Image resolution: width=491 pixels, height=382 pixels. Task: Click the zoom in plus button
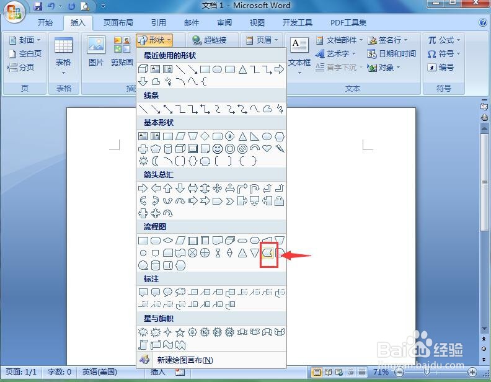point(472,372)
